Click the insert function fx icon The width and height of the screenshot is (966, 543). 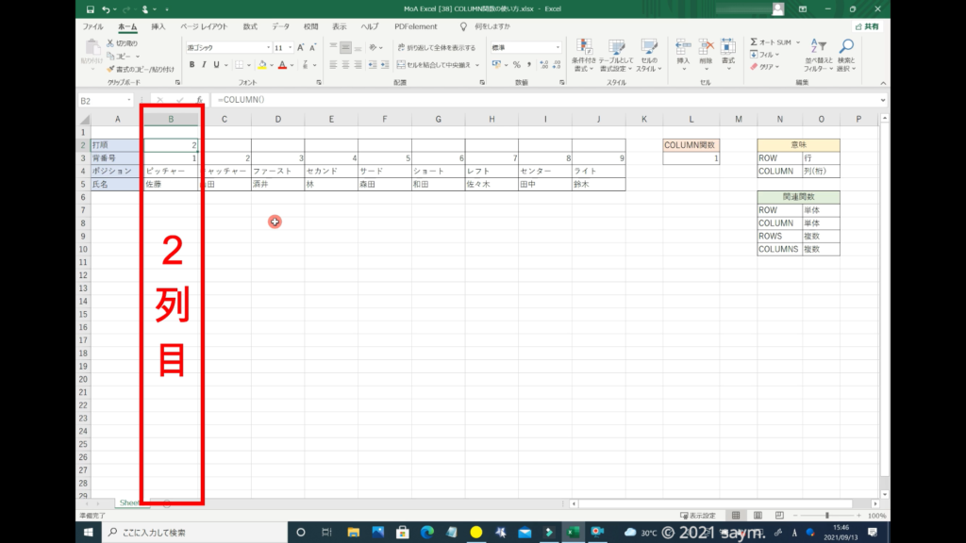pyautogui.click(x=199, y=100)
